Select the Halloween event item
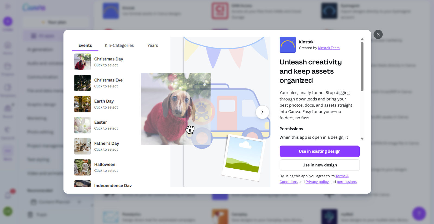The height and width of the screenshot is (224, 434). tap(105, 167)
